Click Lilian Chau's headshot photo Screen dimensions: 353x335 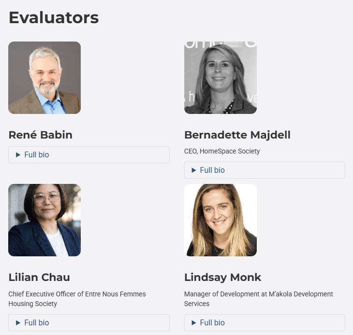pyautogui.click(x=44, y=220)
